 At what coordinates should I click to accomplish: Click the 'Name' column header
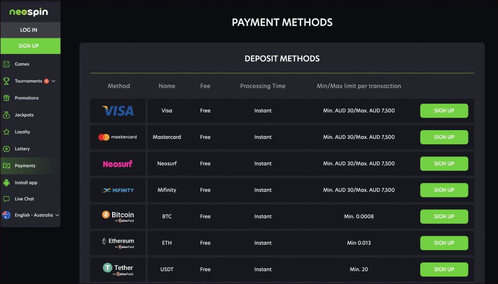[x=167, y=86]
